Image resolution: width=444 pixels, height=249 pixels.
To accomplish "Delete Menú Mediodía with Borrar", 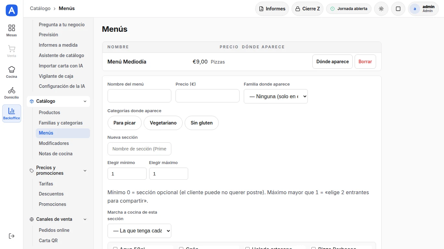I will point(365,62).
